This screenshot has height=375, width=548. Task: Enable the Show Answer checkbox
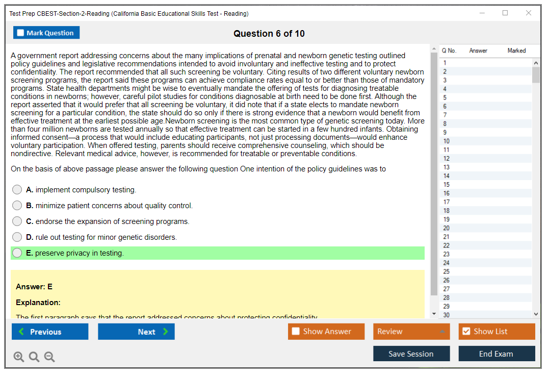point(296,332)
